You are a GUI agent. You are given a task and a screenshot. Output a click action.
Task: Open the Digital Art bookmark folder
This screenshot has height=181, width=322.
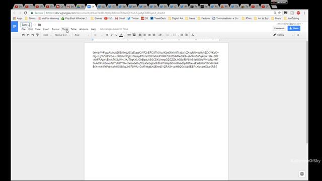pyautogui.click(x=176, y=18)
